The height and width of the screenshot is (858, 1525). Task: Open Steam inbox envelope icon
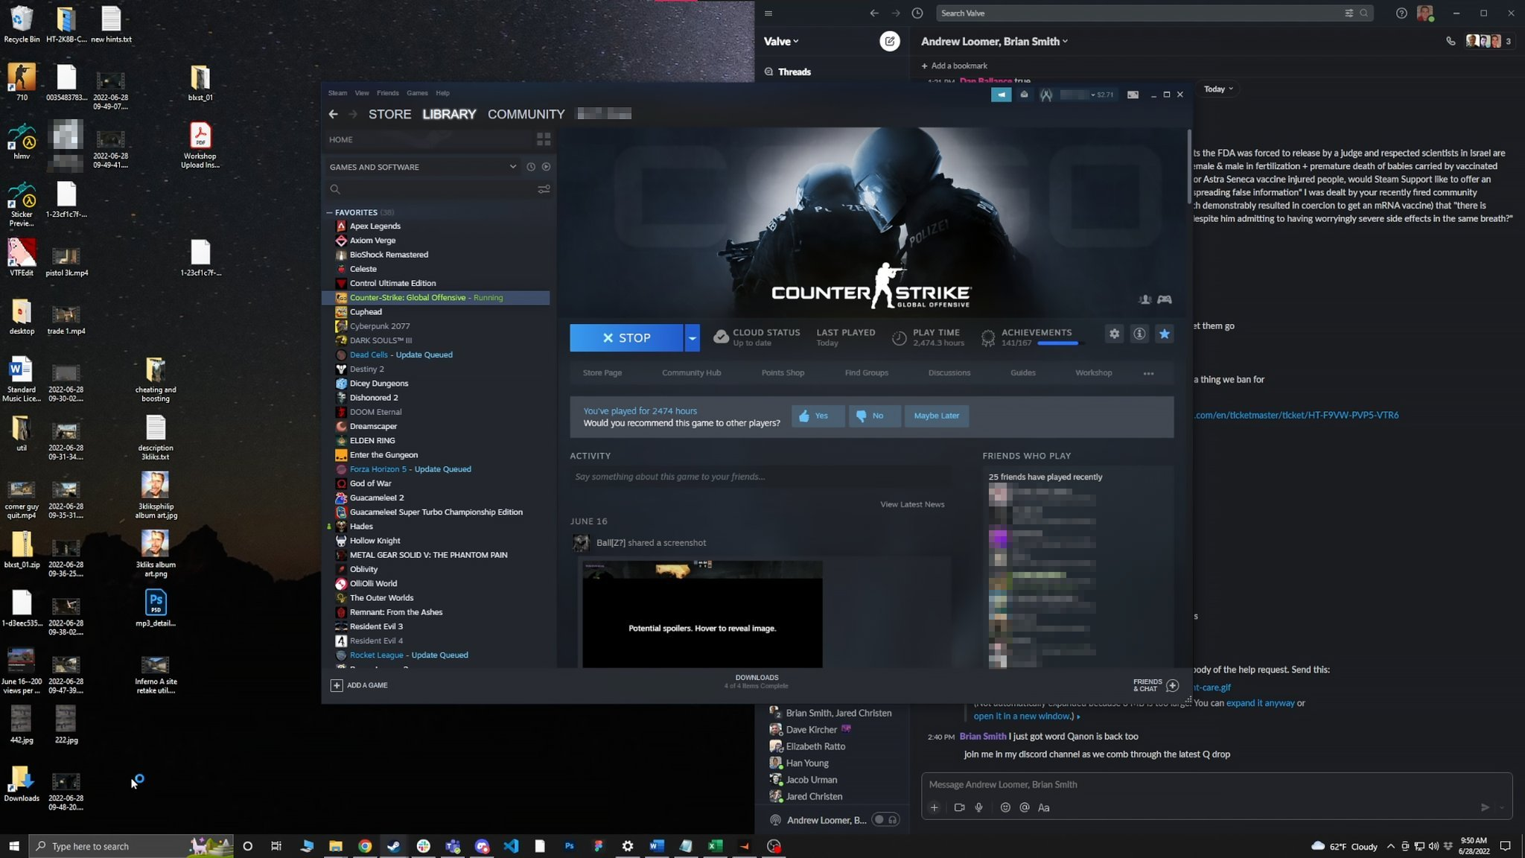(1024, 95)
